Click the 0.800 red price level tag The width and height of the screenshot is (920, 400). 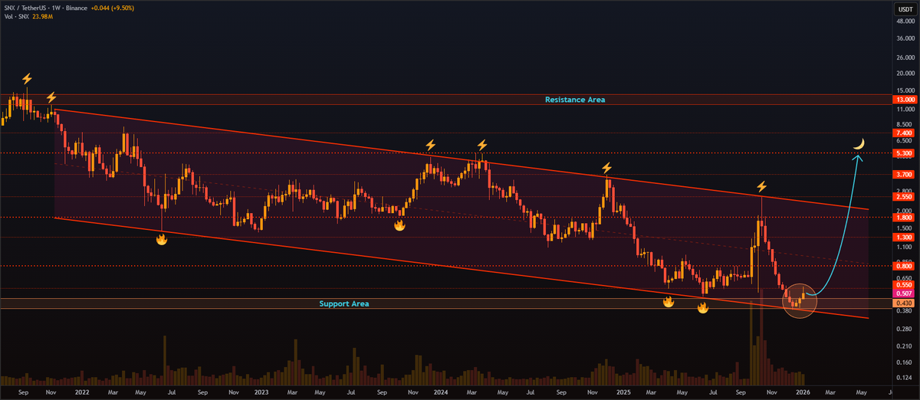[x=905, y=267]
